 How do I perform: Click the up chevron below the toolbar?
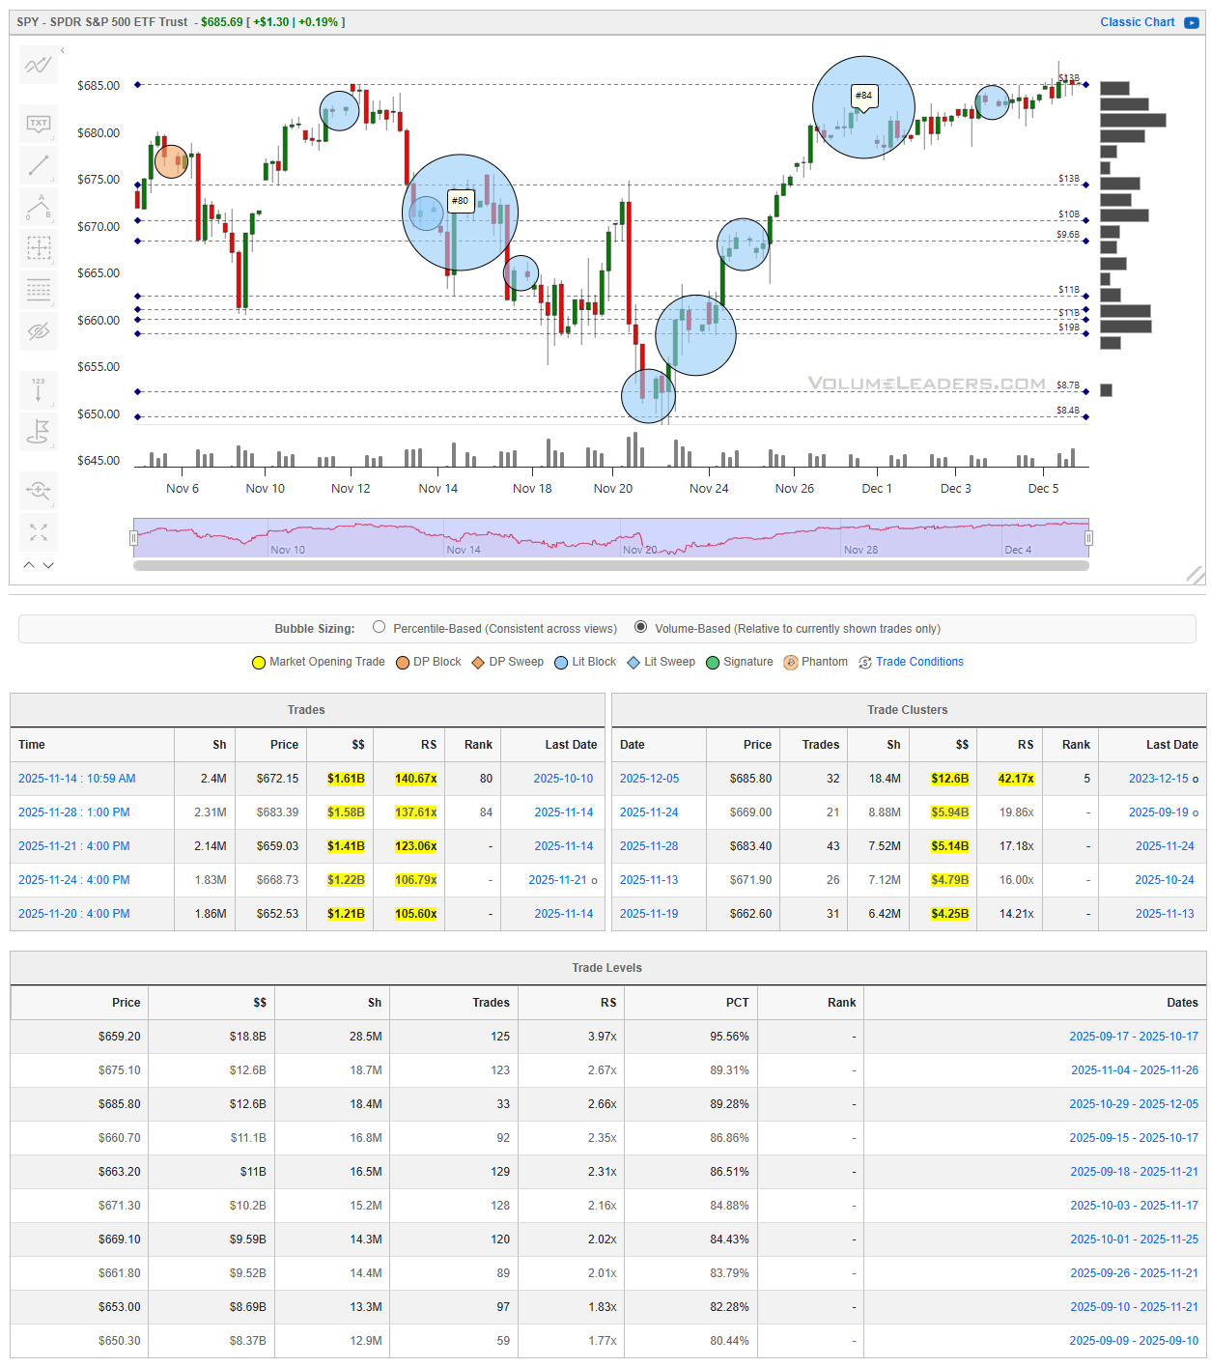[x=29, y=565]
